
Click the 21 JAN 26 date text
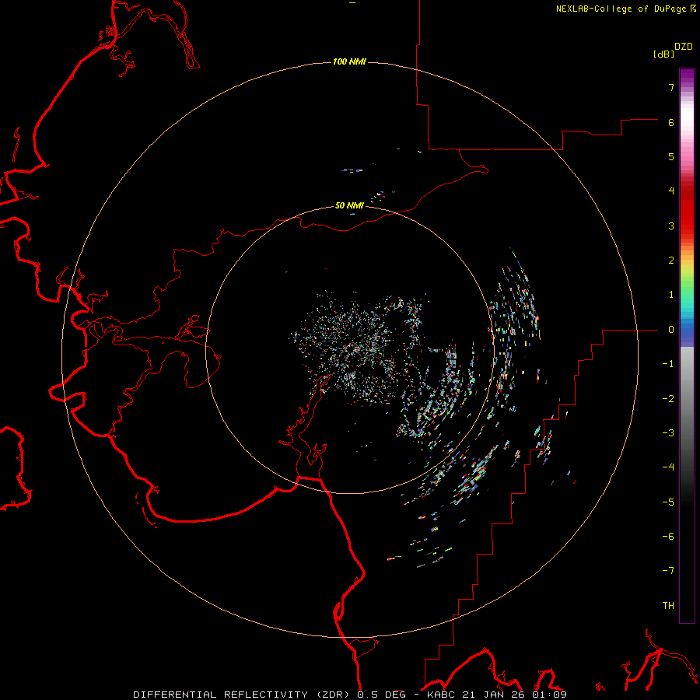pos(493,695)
